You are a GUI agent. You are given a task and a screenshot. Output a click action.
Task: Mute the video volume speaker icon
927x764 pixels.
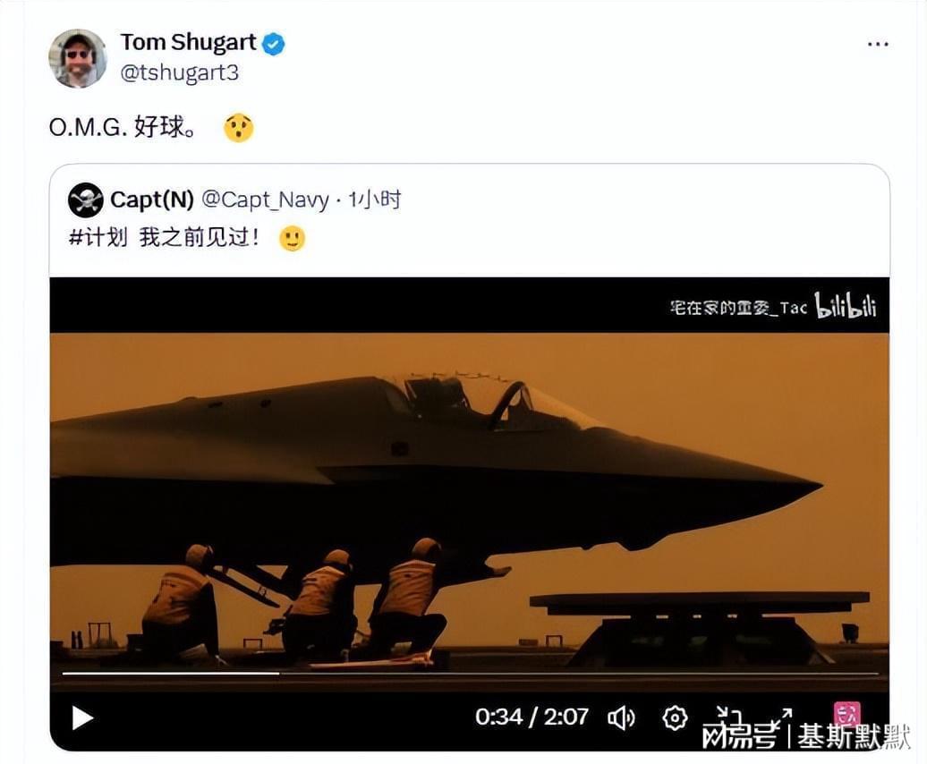(x=621, y=717)
